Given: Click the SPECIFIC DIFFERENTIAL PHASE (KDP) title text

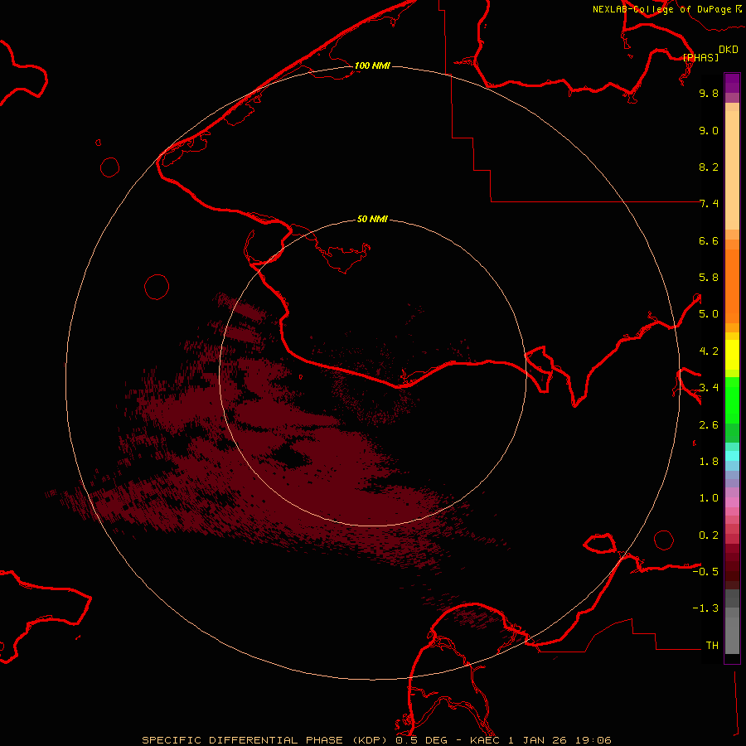Looking at the screenshot, I should coord(266,740).
